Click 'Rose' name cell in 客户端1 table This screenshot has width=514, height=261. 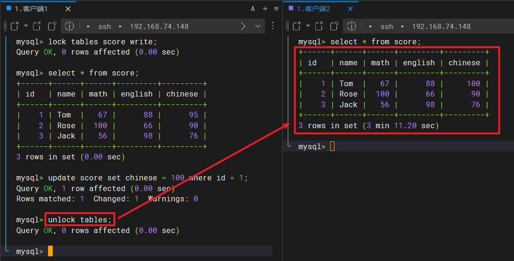tap(66, 126)
